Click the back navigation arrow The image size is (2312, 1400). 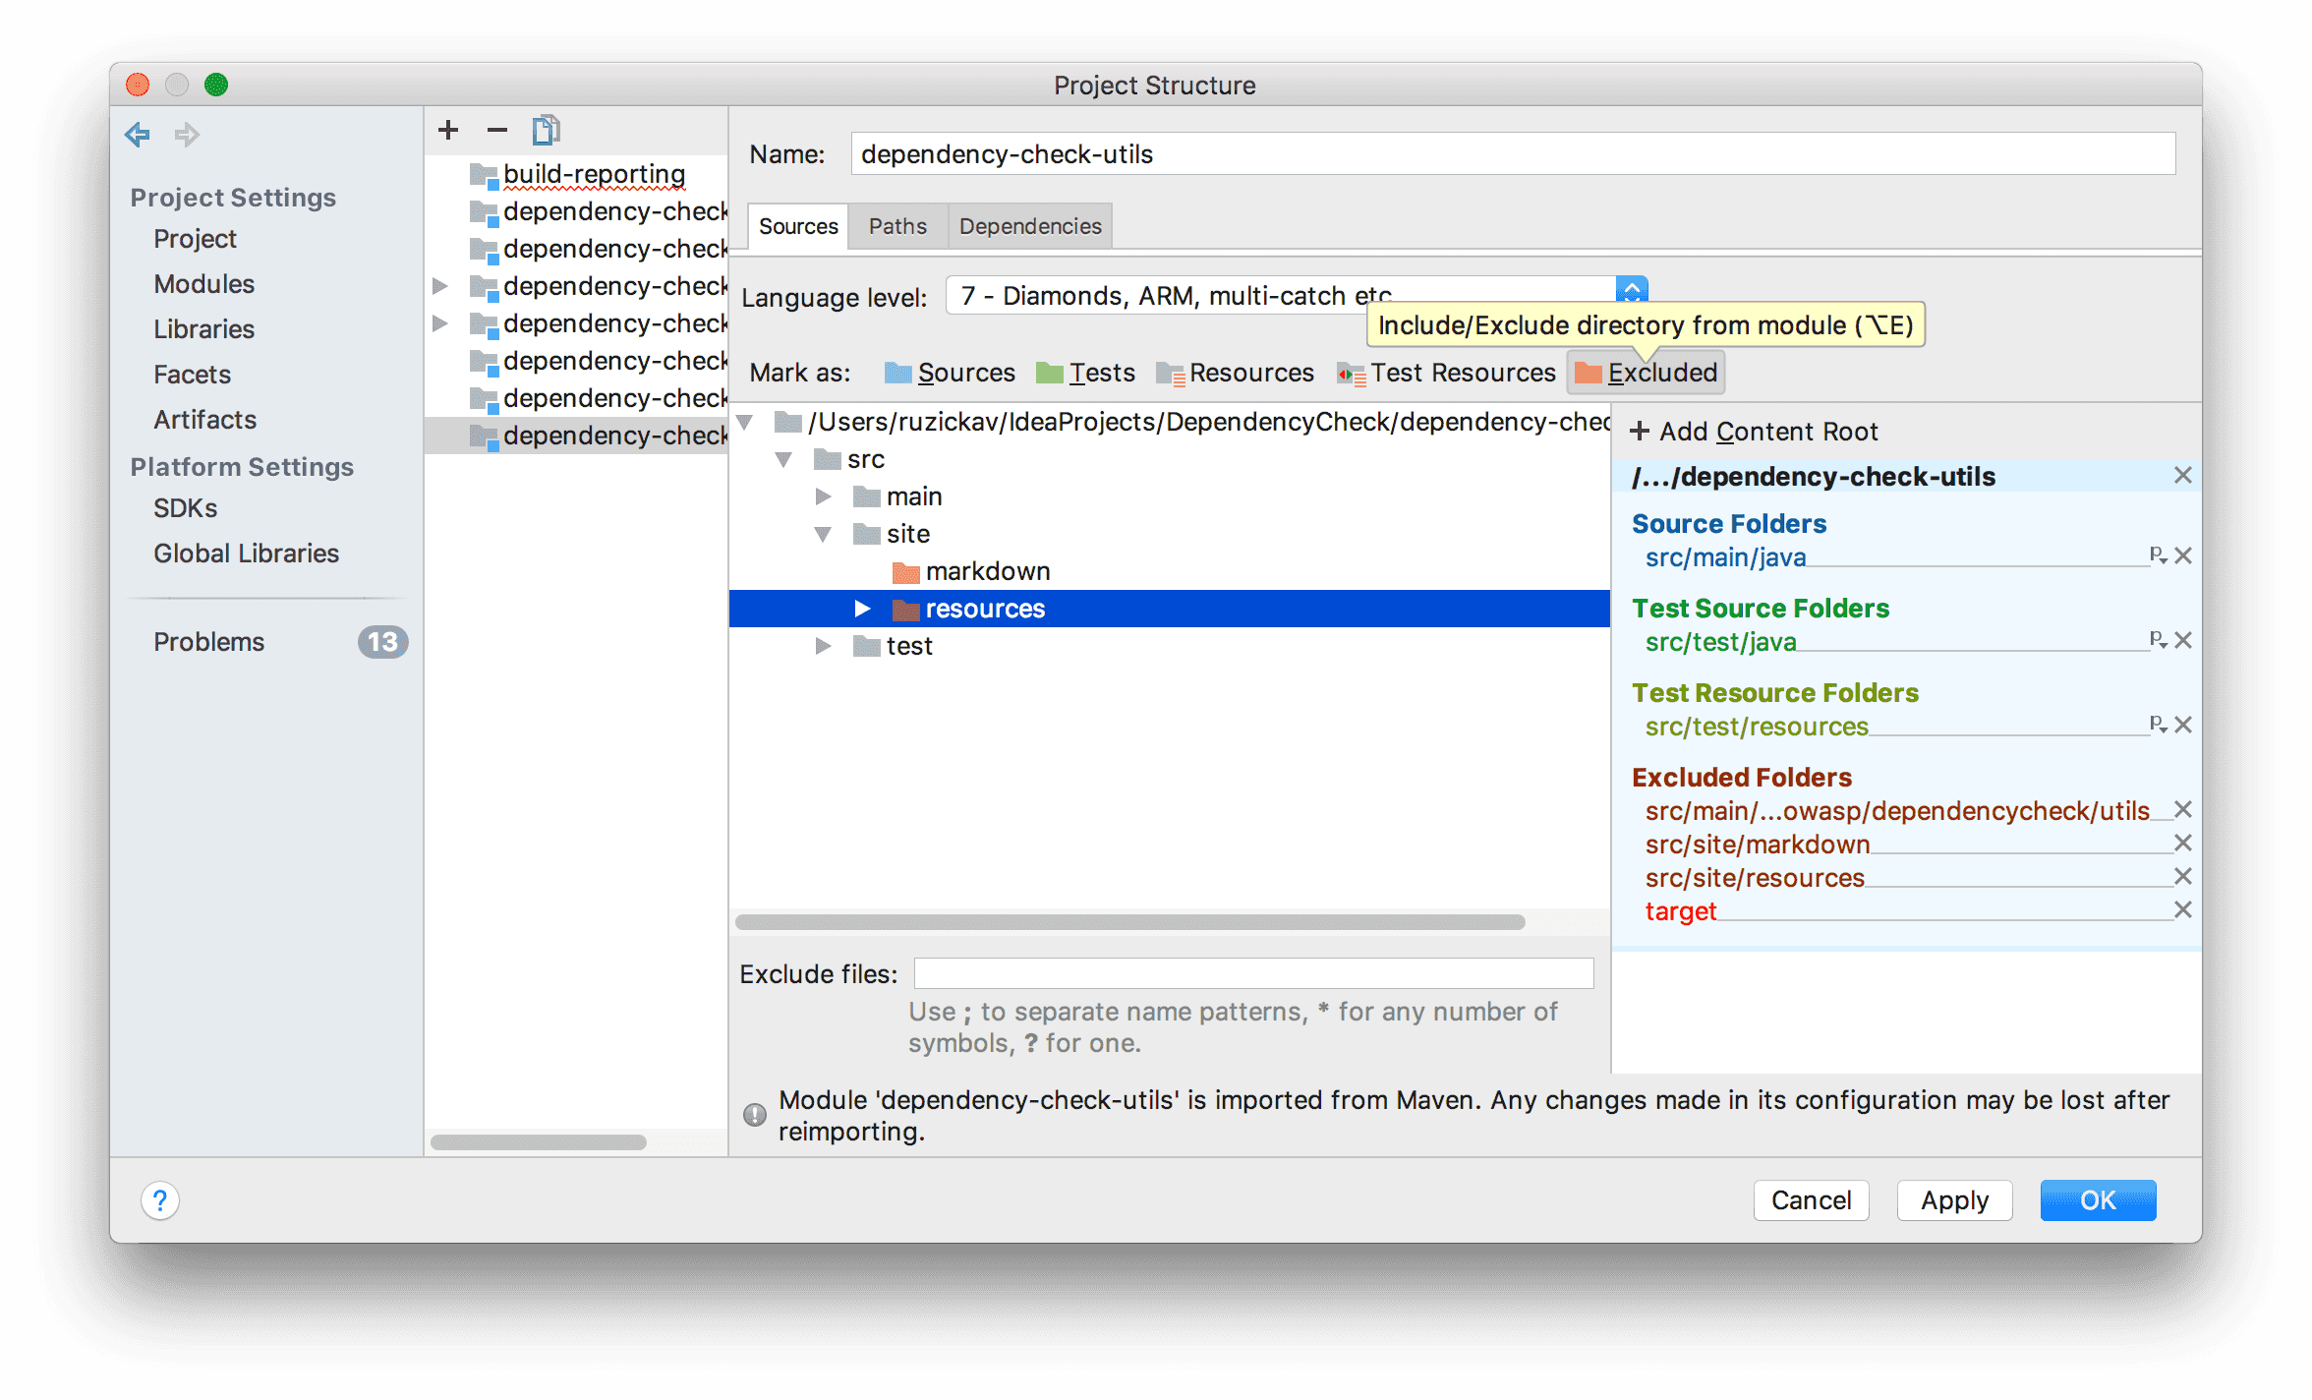pyautogui.click(x=138, y=134)
